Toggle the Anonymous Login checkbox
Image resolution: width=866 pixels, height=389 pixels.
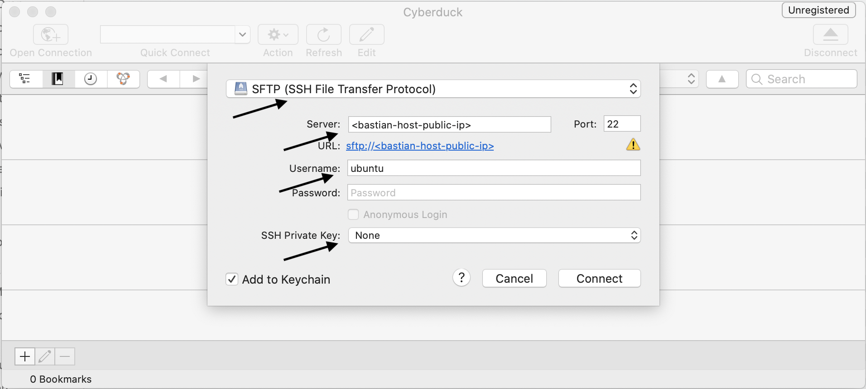(353, 214)
